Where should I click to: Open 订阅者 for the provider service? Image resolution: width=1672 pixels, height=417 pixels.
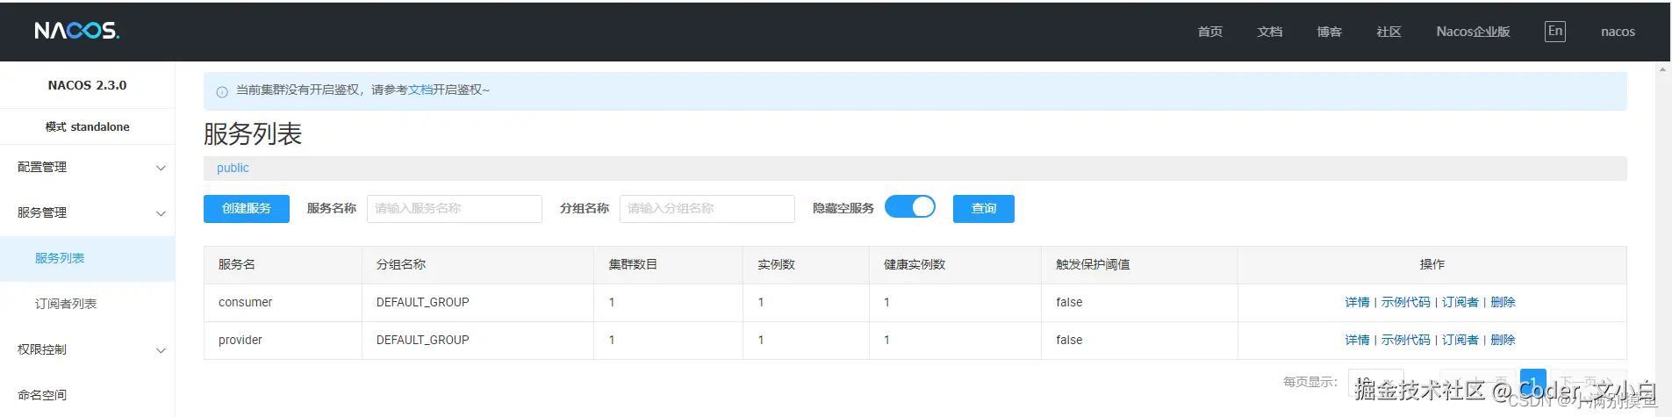click(x=1460, y=340)
